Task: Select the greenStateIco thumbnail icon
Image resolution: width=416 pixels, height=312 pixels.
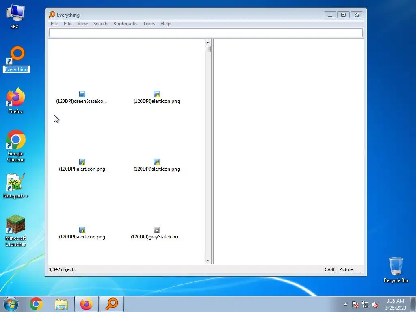Action: (x=82, y=94)
